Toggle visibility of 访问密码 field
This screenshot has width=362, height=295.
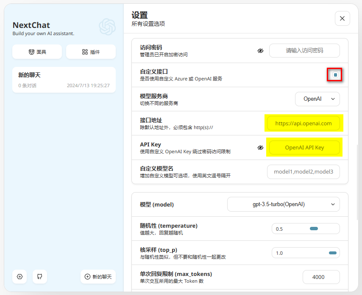point(260,51)
